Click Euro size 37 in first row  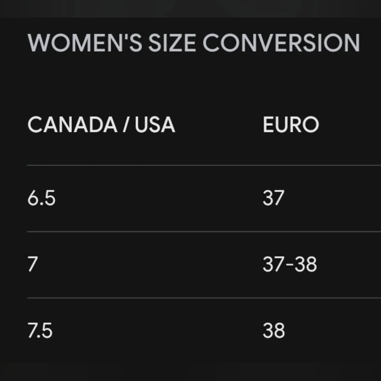click(x=273, y=198)
